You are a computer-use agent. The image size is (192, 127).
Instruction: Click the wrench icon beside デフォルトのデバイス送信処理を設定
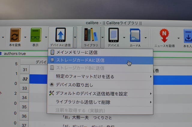51,93
